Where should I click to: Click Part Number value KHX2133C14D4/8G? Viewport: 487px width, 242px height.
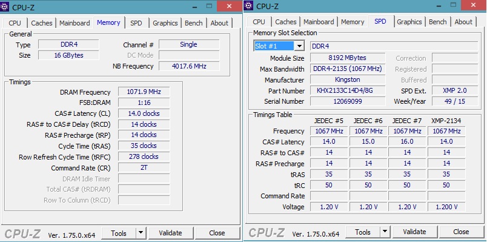pos(348,90)
